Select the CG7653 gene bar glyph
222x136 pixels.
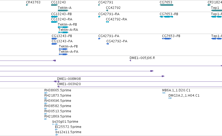[166, 5]
